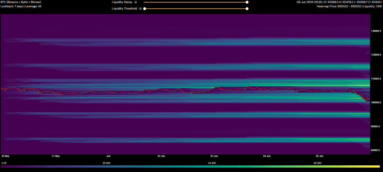Click the 20.00K legend value

click(107, 163)
